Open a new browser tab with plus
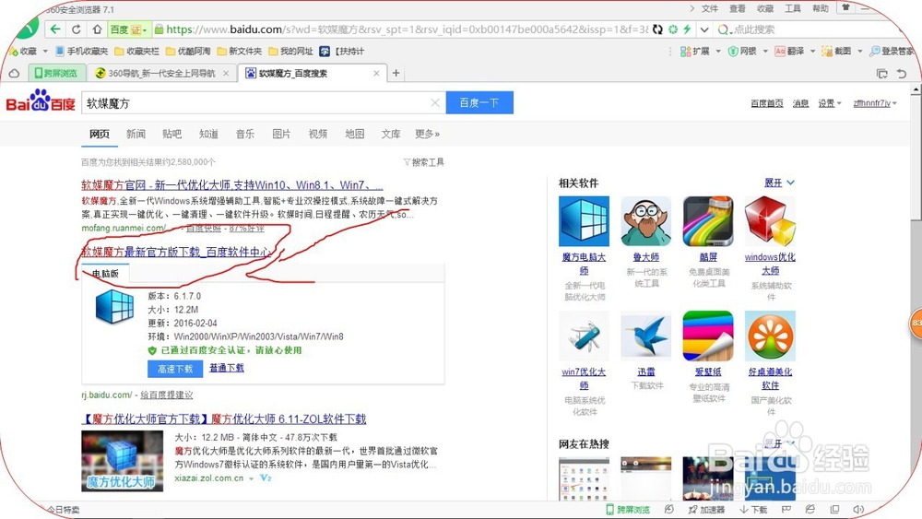Viewport: 922px width, 519px height. coord(396,73)
